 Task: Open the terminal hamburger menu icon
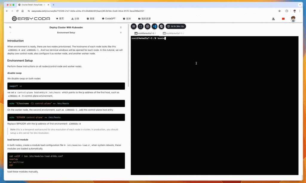point(134,26)
